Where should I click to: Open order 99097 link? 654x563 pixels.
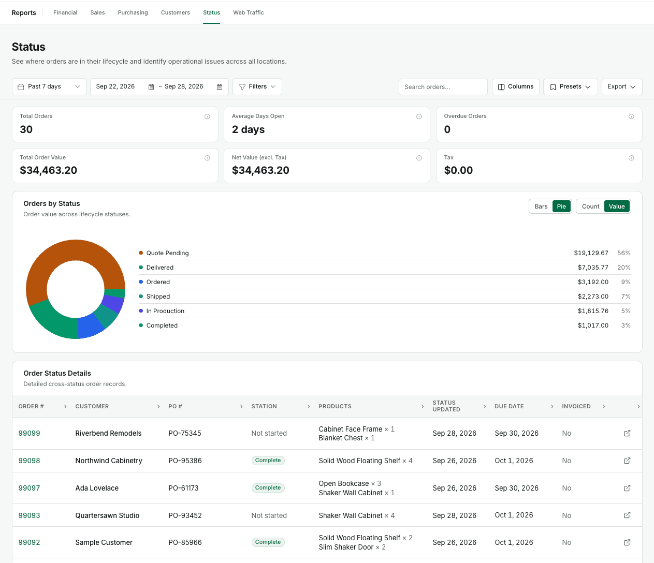(x=29, y=488)
